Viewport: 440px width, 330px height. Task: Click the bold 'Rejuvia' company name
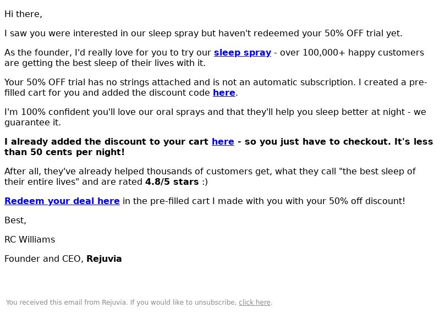tap(104, 258)
